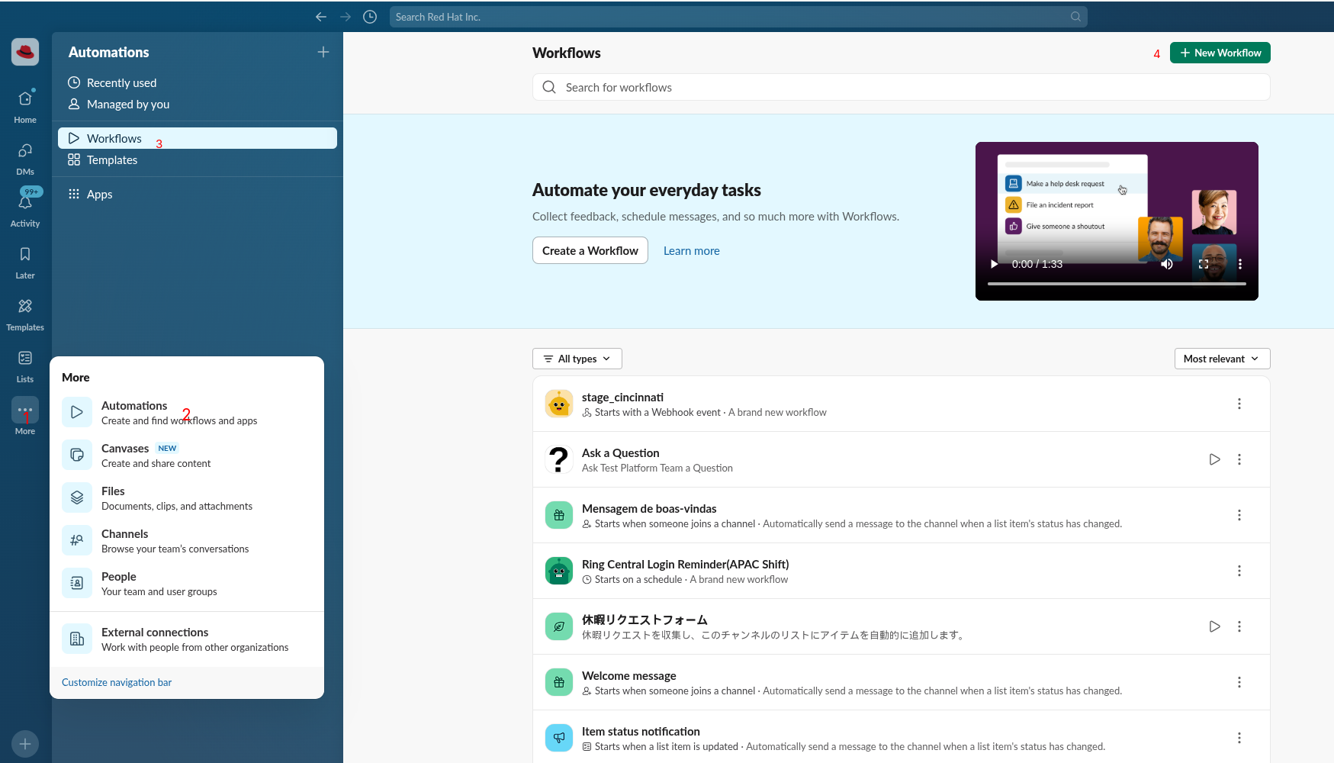Screen dimensions: 1334x763
Task: Open more options for Mensagem de boas-vindas
Action: coord(1239,515)
